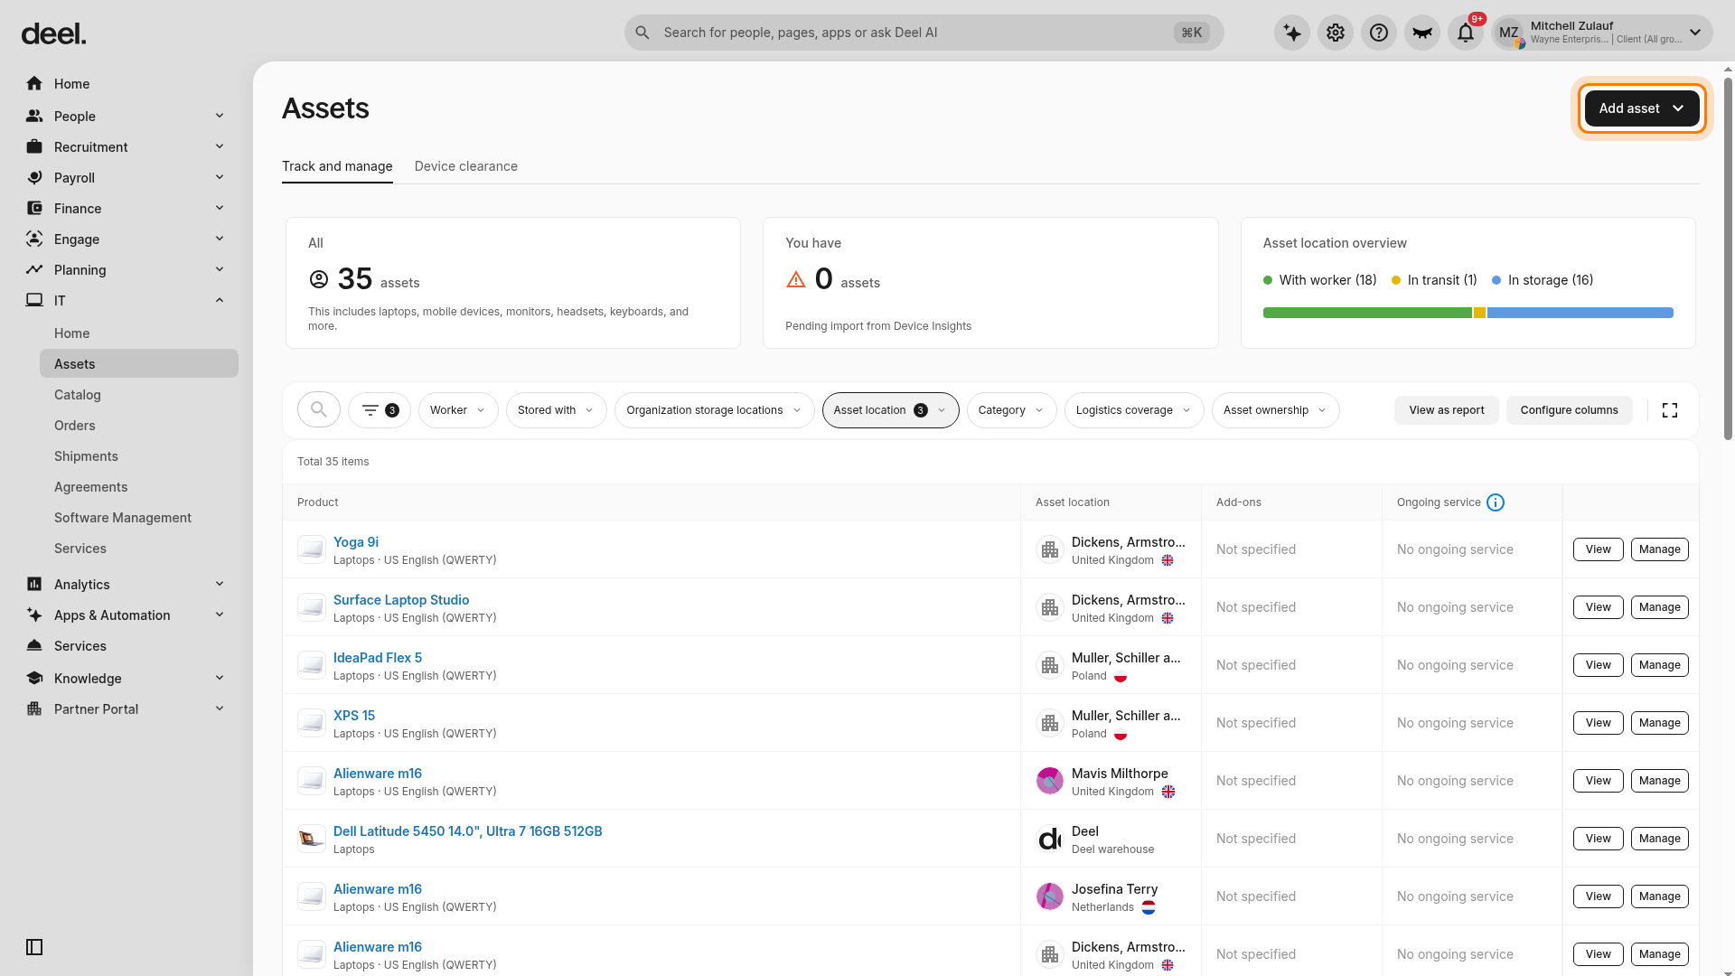Select Track and manage tab
This screenshot has width=1735, height=976.
tap(337, 166)
